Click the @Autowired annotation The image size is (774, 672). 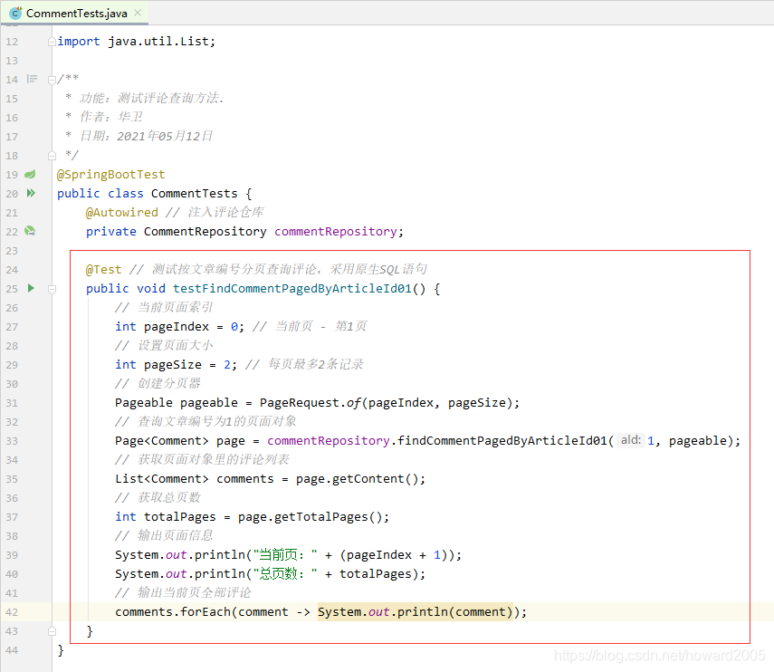[122, 212]
